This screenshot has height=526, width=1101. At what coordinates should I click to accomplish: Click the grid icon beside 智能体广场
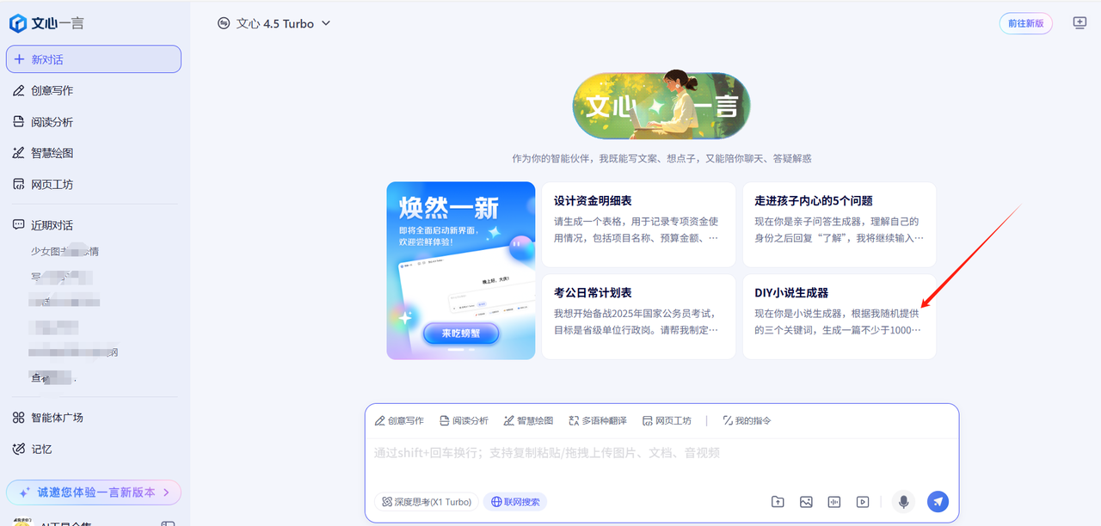tap(18, 418)
